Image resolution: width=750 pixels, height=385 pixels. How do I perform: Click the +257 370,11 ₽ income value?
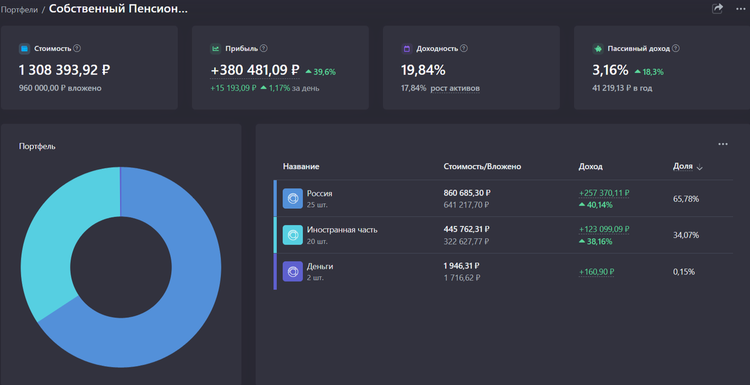tap(604, 193)
